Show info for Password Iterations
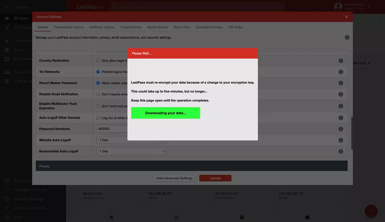The height and width of the screenshot is (222, 385). pyautogui.click(x=341, y=129)
